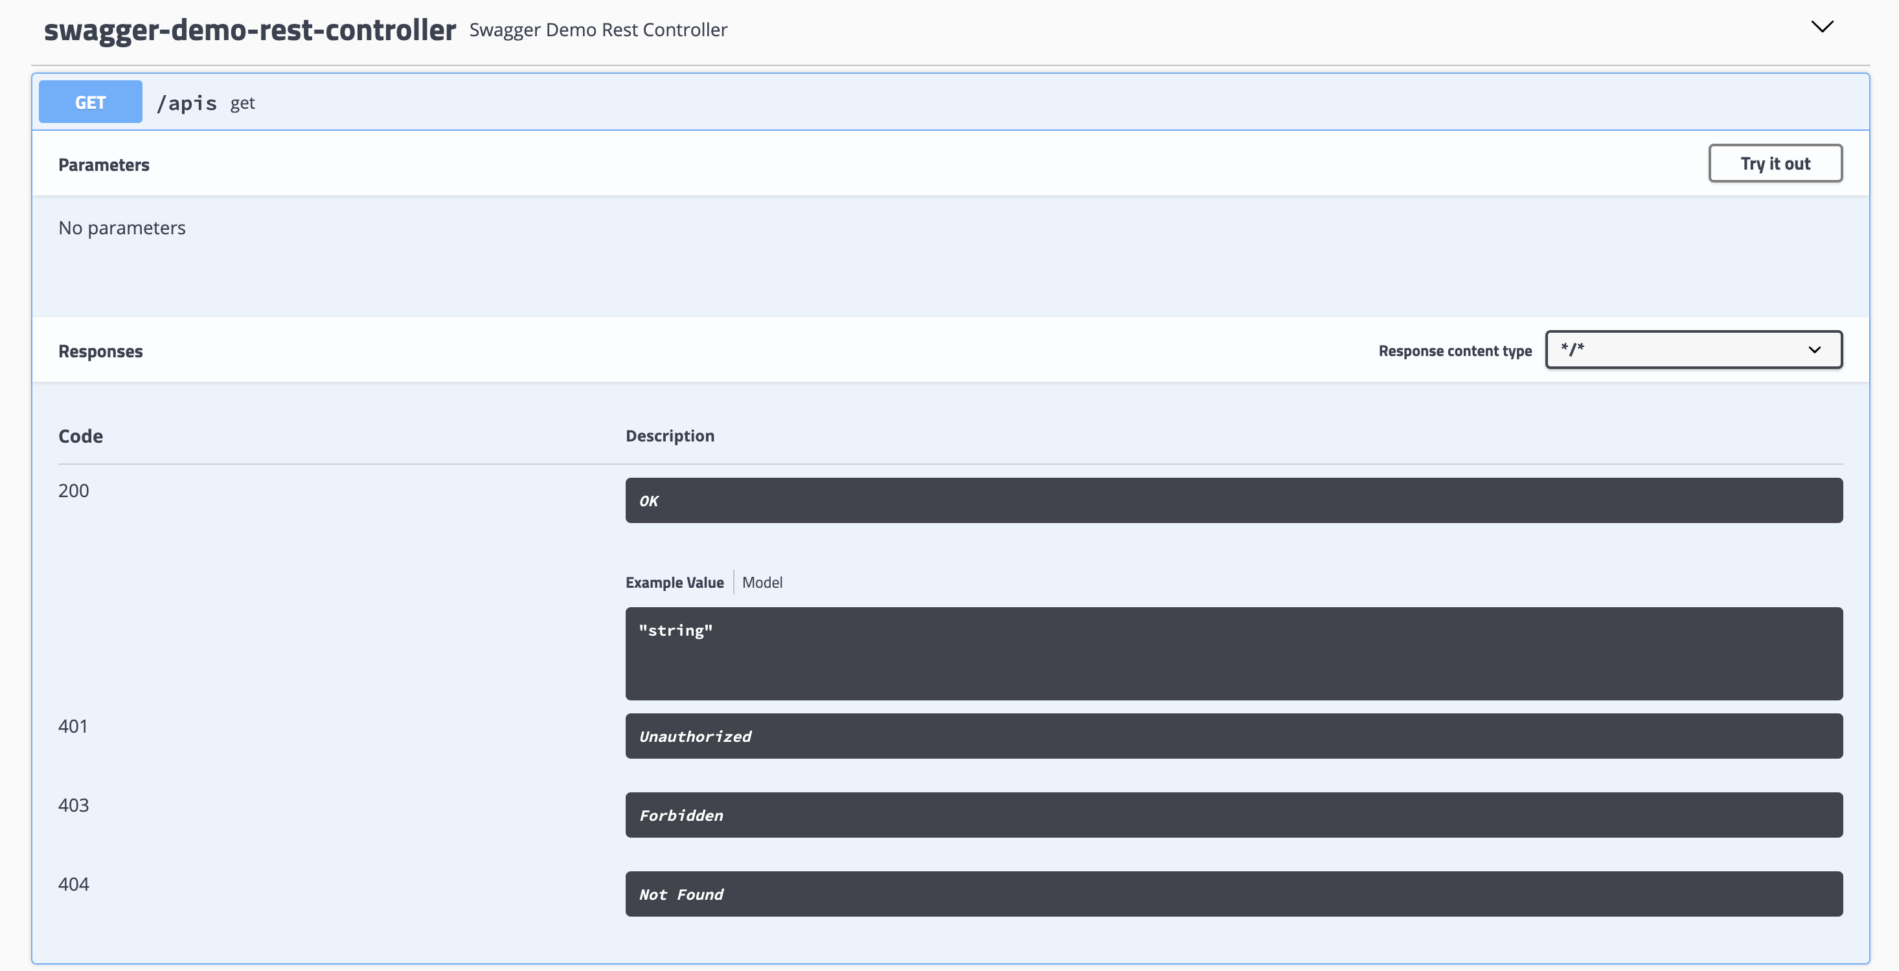Image resolution: width=1899 pixels, height=971 pixels.
Task: Click the 403 response code
Action: pyautogui.click(x=74, y=806)
